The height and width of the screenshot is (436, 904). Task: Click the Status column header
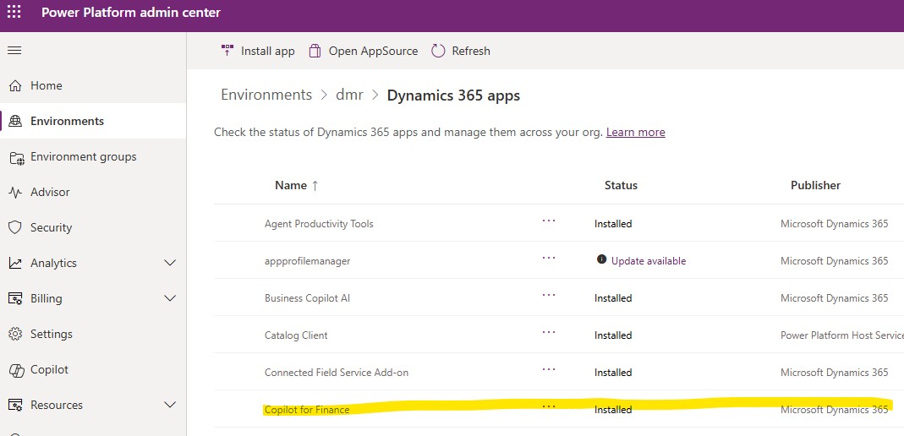coord(621,185)
